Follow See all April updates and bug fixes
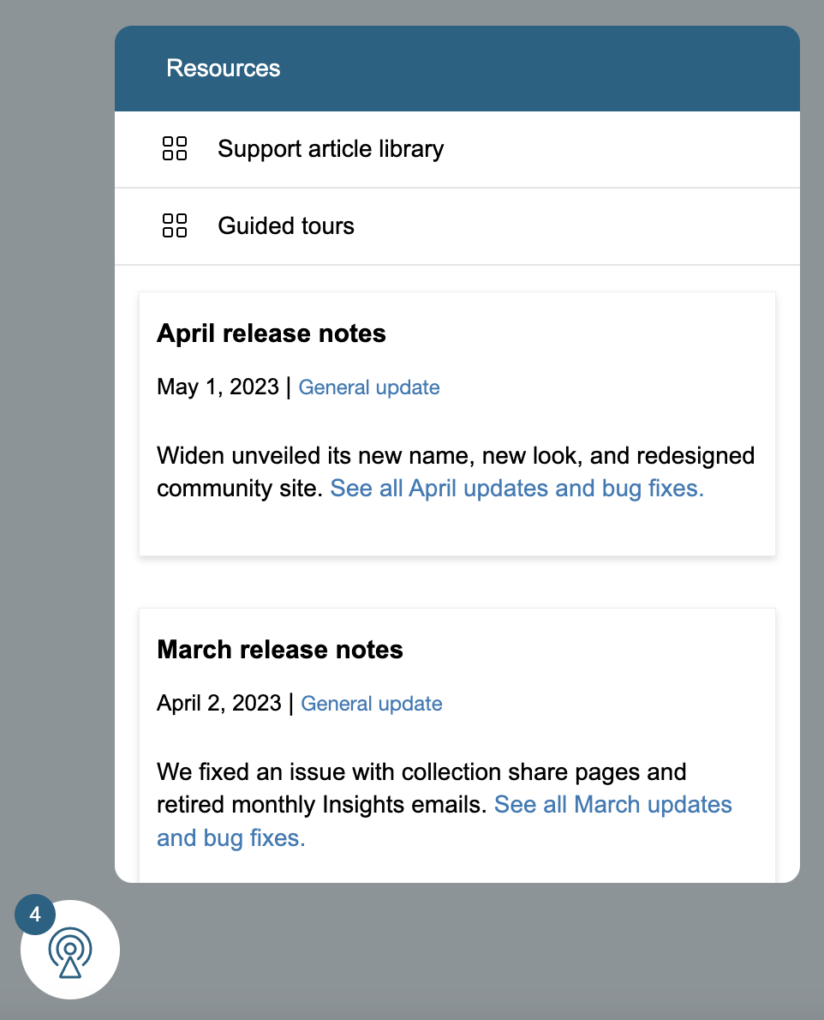Screen dimensions: 824x1020 click(517, 489)
